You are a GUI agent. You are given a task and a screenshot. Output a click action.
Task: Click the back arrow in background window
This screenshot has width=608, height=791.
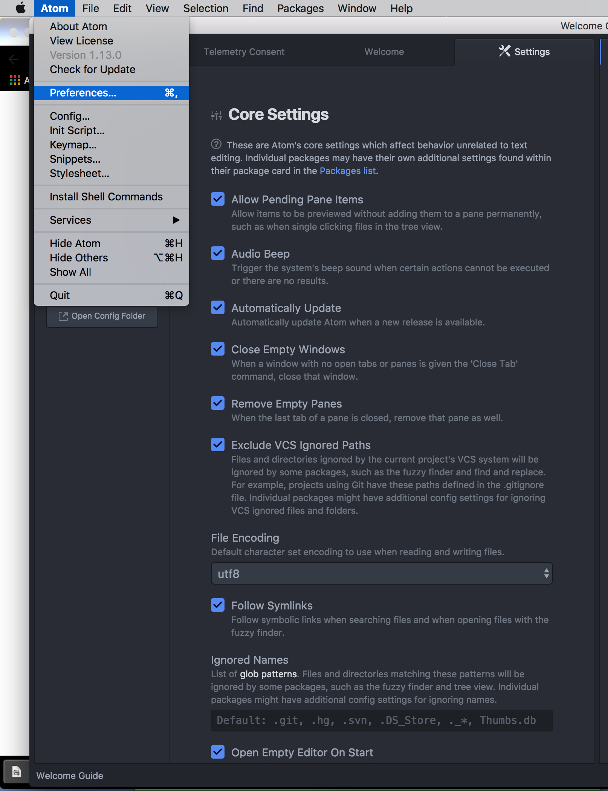[14, 59]
